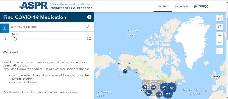Click the ASPR logo link
Image resolution: width=228 pixels, height=99 pixels.
click(x=56, y=6)
